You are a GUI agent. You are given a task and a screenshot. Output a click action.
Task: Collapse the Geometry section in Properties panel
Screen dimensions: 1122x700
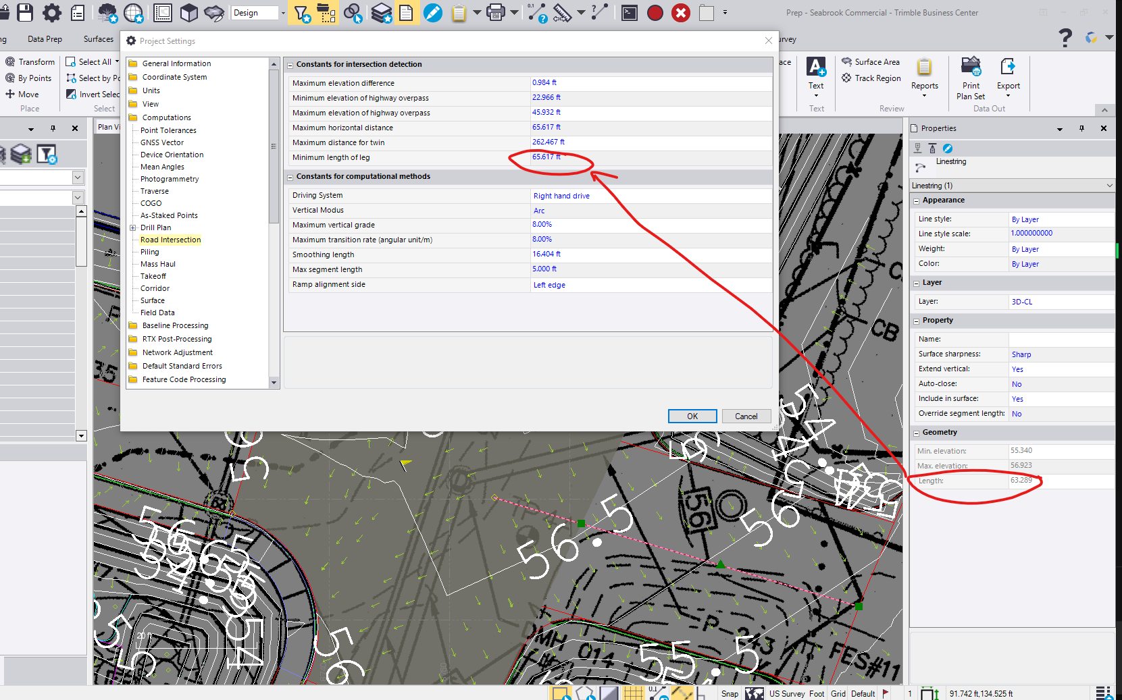[x=916, y=432]
